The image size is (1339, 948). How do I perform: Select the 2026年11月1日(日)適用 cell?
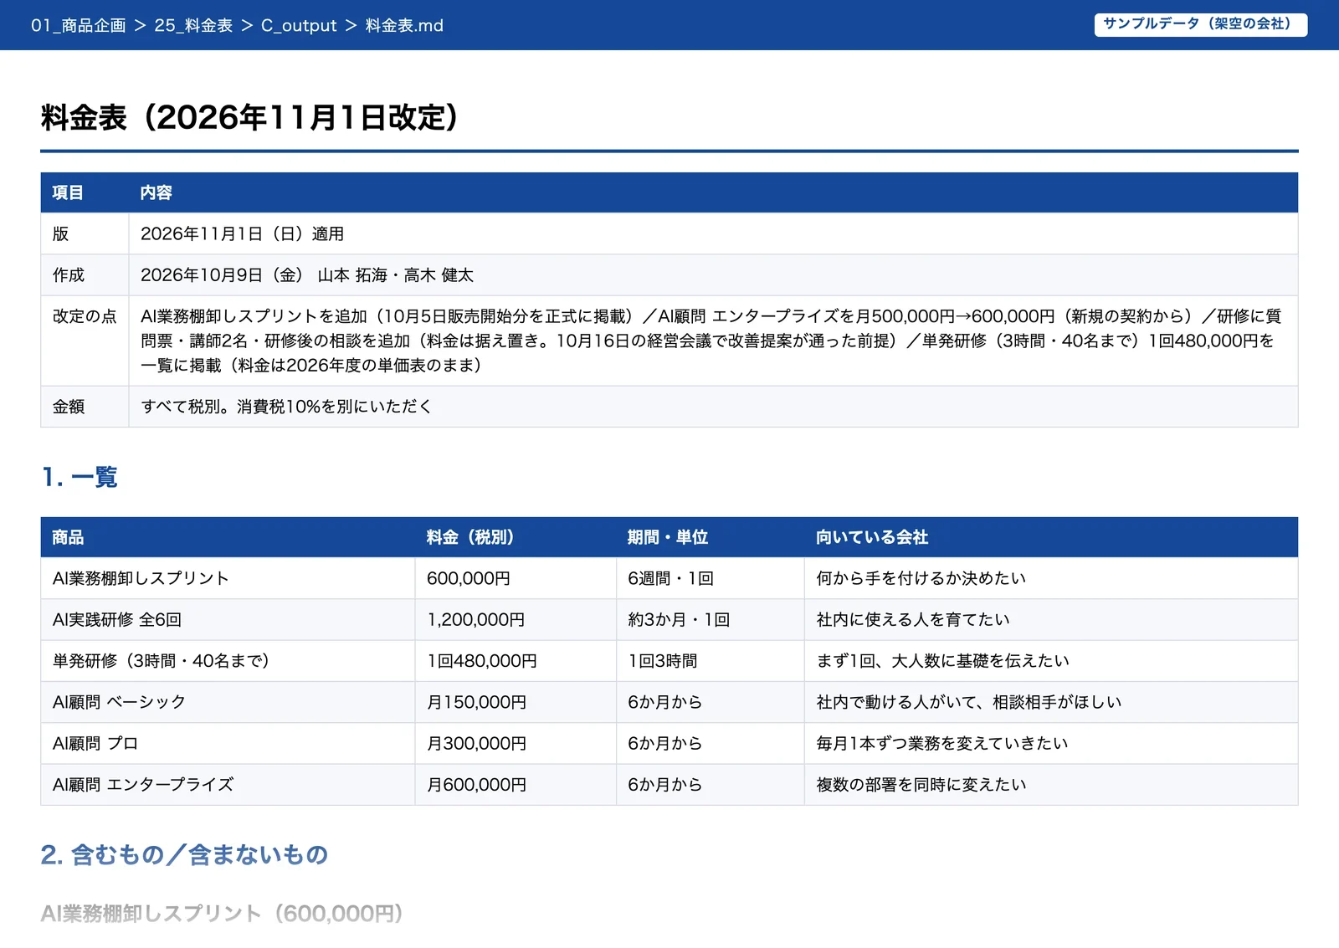[x=713, y=233]
